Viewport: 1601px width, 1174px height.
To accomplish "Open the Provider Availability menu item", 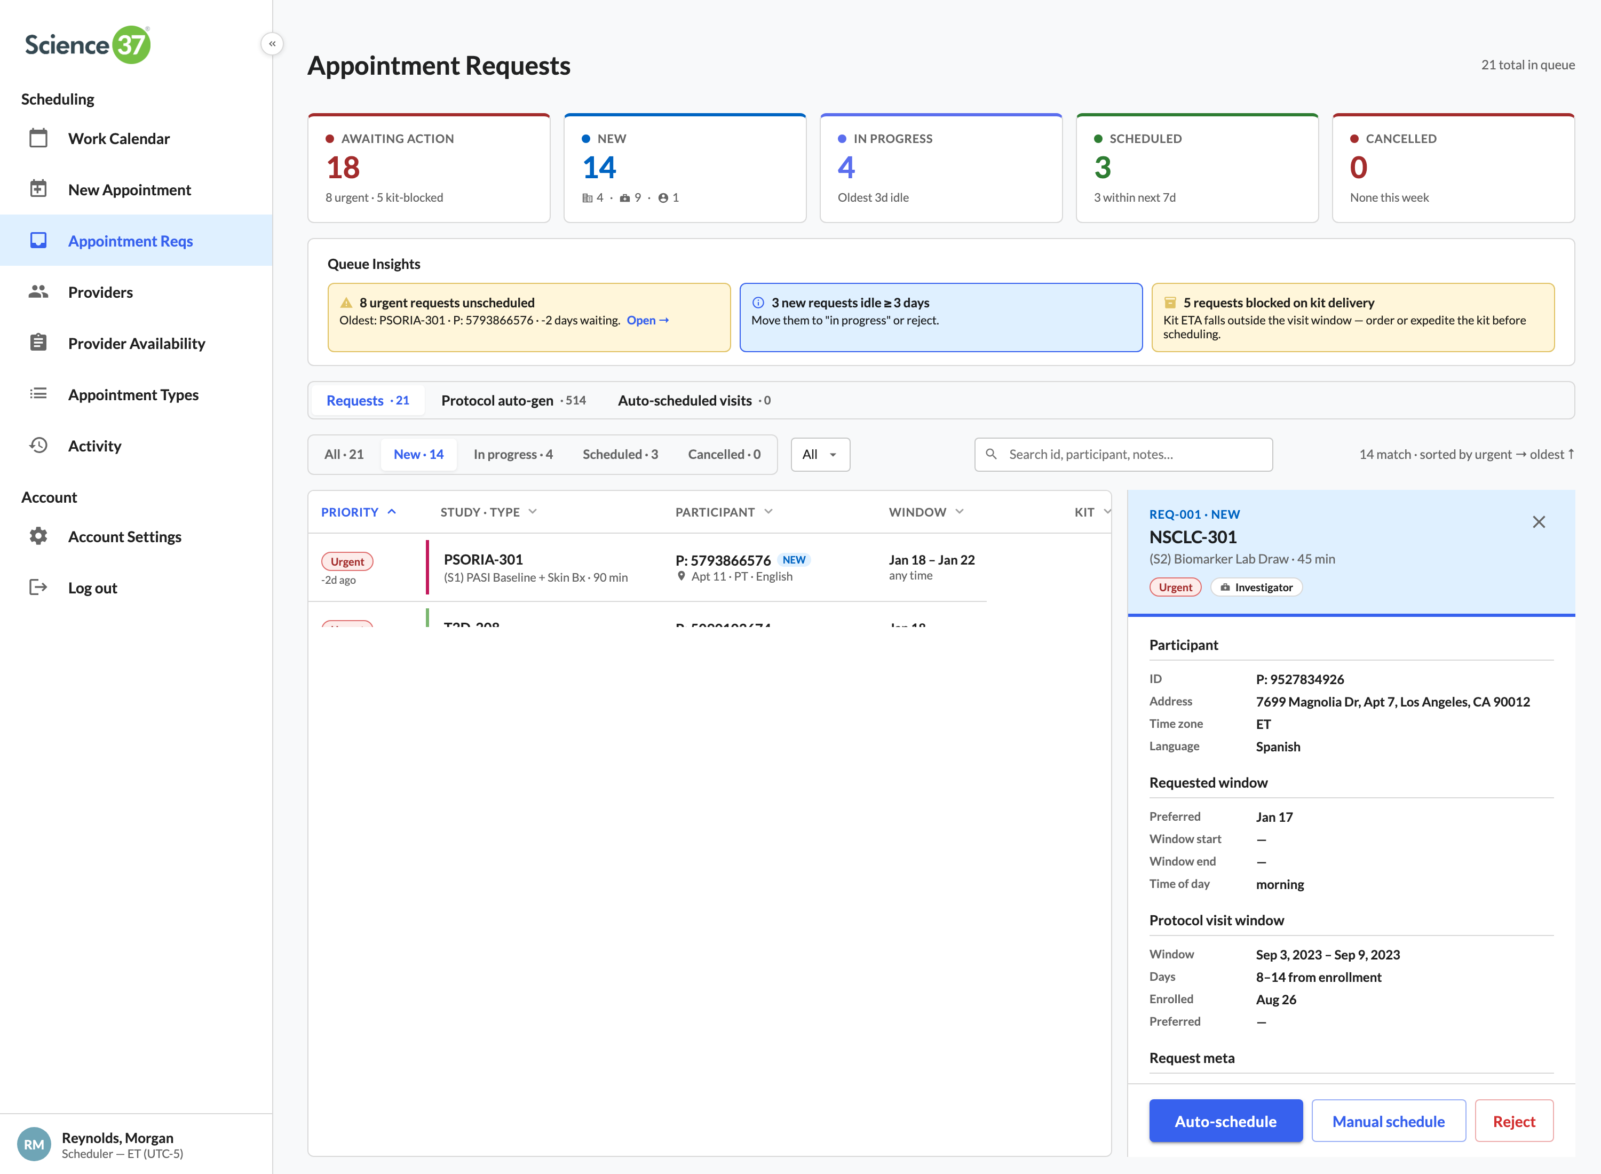I will [137, 343].
